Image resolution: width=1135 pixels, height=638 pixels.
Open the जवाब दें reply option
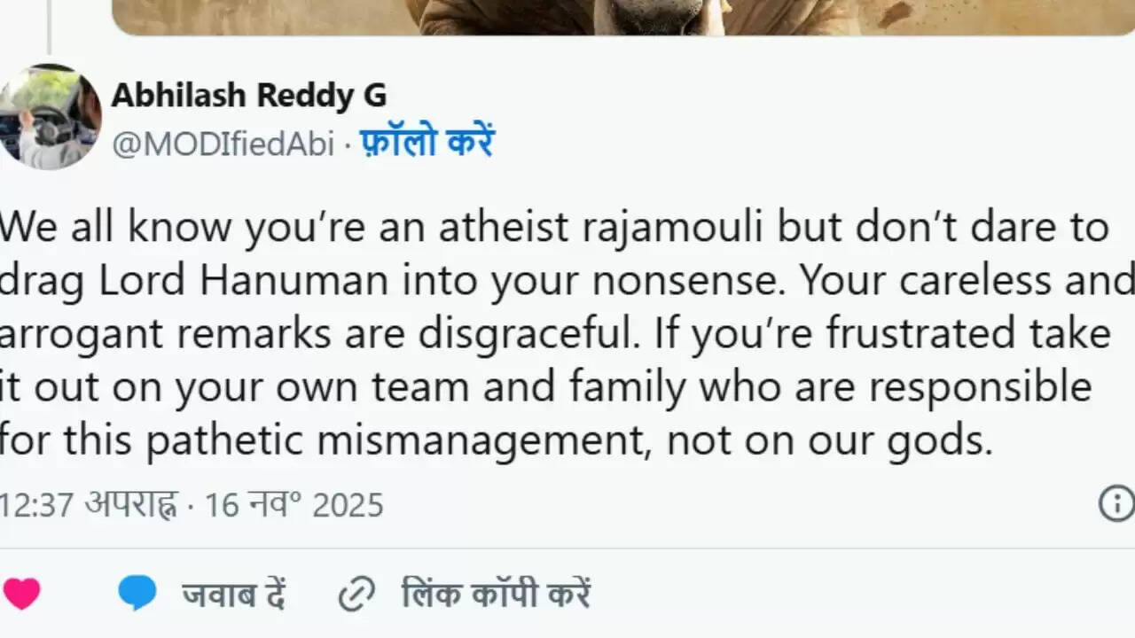(x=232, y=594)
